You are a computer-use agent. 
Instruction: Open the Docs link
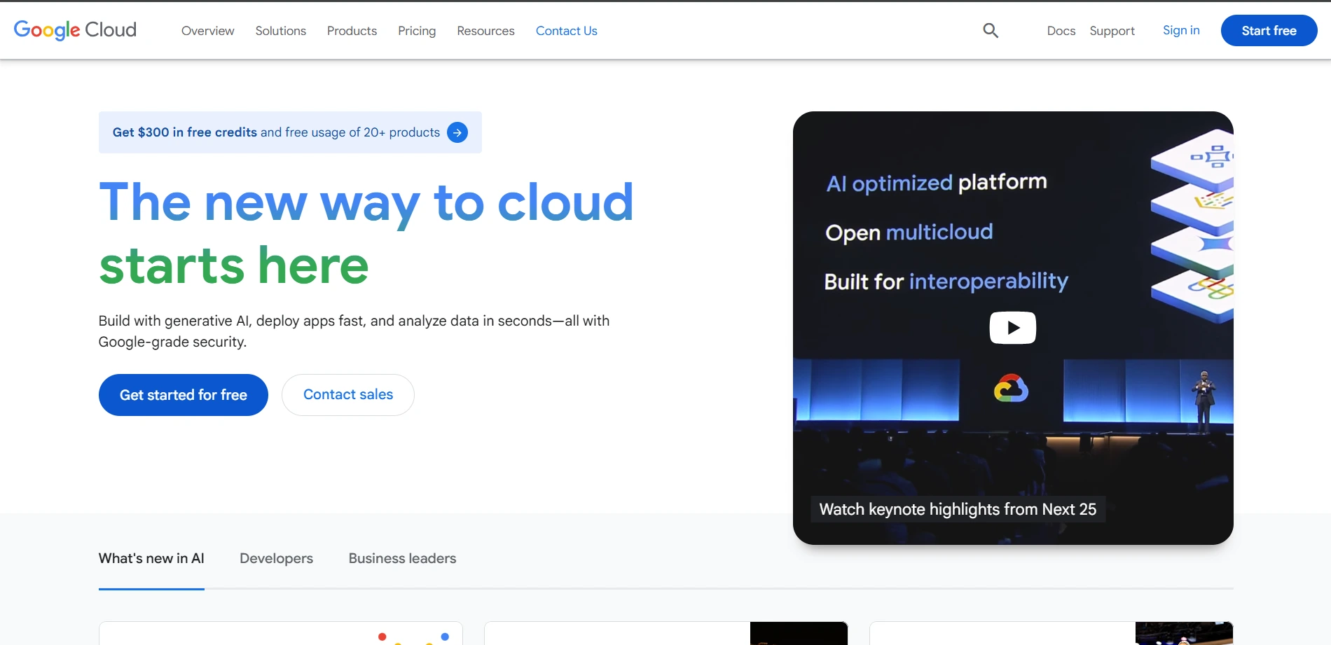[x=1061, y=31]
